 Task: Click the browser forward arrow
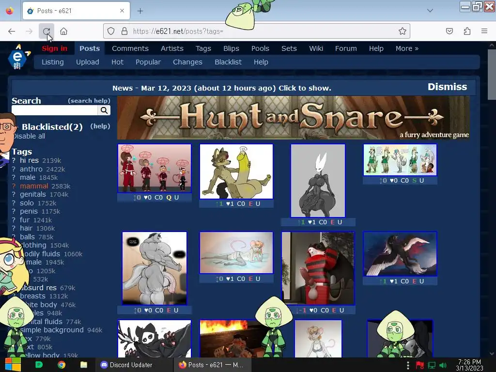29,31
